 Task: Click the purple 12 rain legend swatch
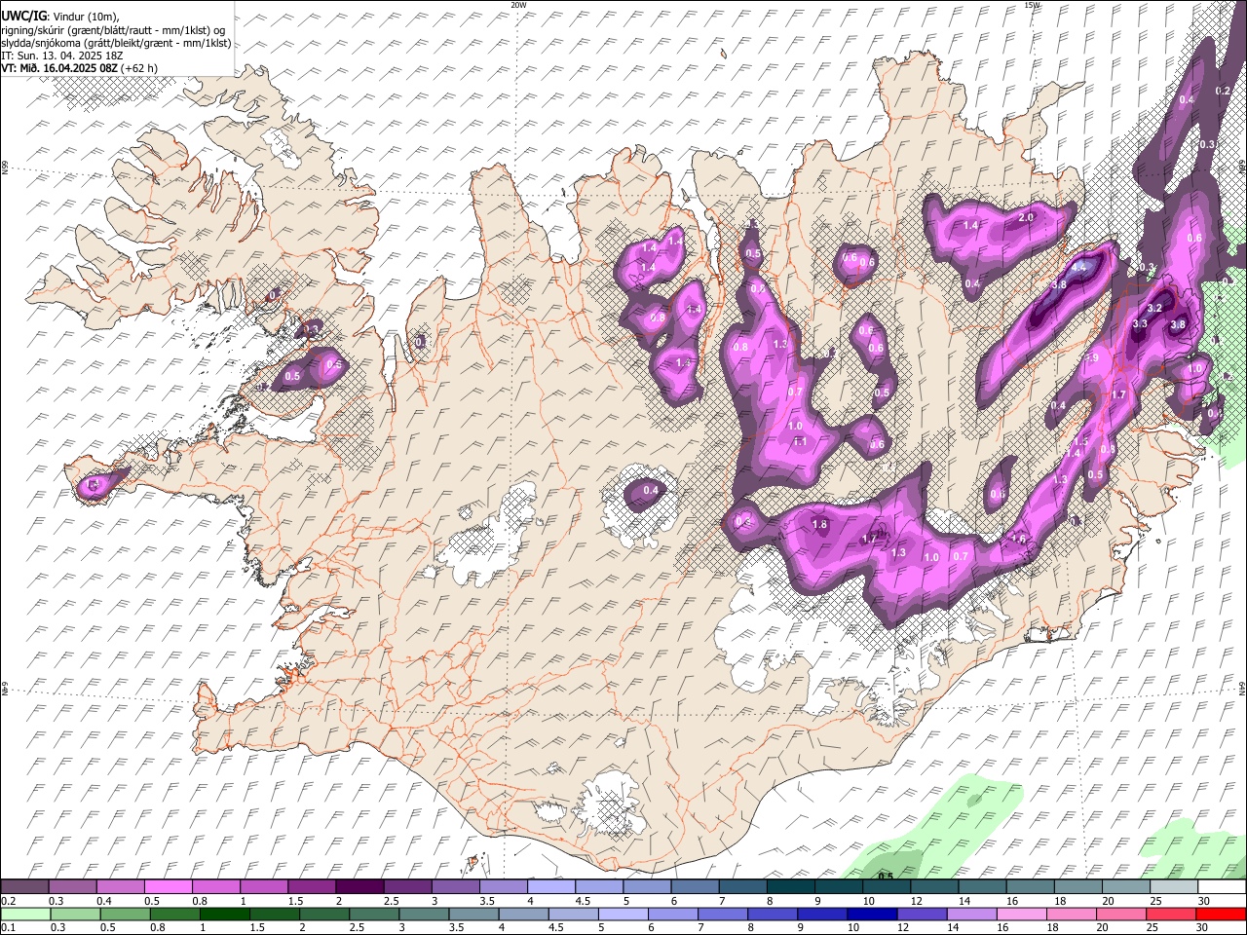click(922, 914)
